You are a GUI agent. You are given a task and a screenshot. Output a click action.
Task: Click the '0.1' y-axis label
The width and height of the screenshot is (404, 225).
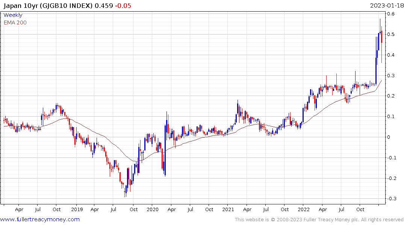pyautogui.click(x=391, y=117)
